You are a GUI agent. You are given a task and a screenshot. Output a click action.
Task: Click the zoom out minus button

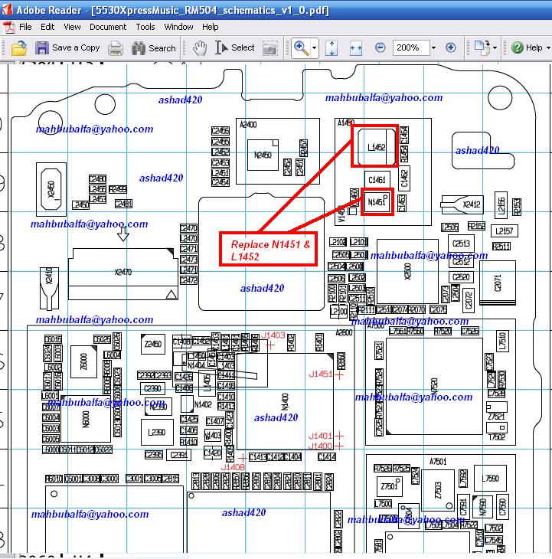point(381,47)
